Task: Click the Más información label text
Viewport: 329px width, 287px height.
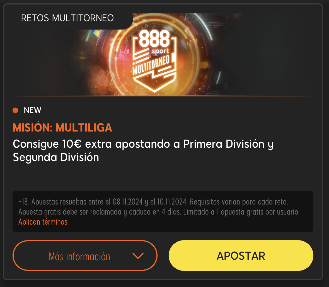Action: 79,257
